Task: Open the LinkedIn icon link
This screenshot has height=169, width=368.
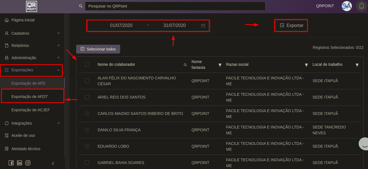Action: (20, 163)
